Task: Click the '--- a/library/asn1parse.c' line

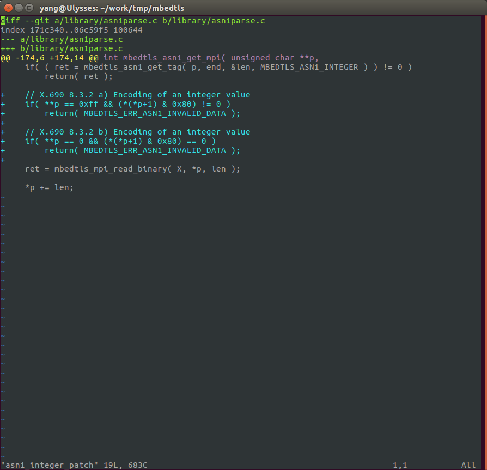Action: (x=62, y=39)
